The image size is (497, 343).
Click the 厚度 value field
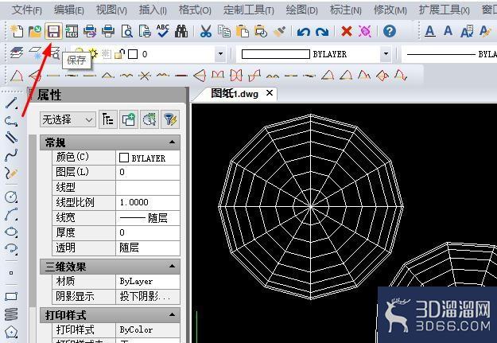point(148,232)
